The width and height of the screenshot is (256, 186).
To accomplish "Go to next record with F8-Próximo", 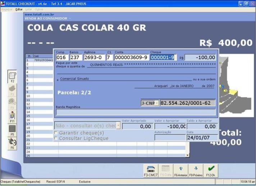I will pyautogui.click(x=196, y=170).
